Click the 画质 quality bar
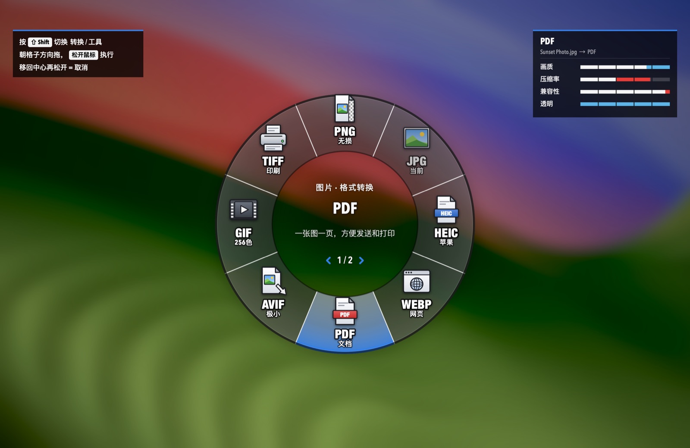Viewport: 690px width, 448px height. pos(625,67)
